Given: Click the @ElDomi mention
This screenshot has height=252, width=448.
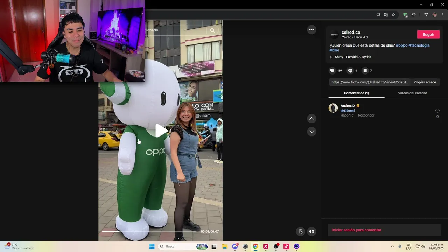Looking at the screenshot, I should [x=348, y=111].
